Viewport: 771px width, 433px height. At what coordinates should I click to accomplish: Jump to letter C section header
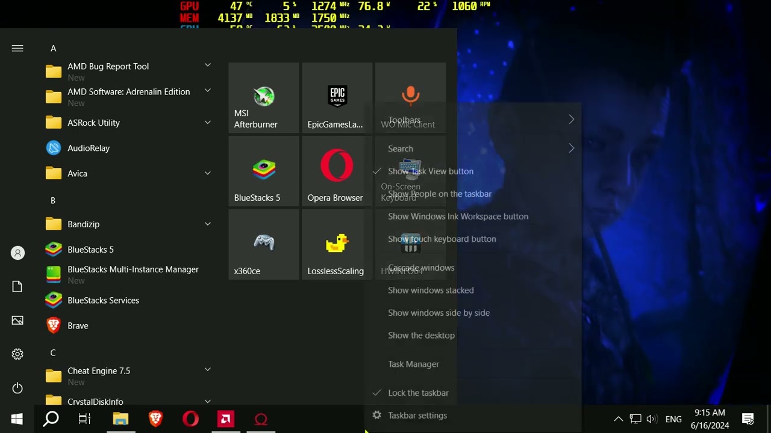pyautogui.click(x=53, y=353)
